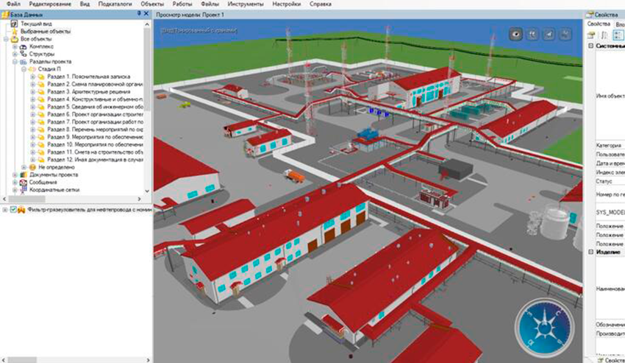Click the Текущий вид tree icon

pos(14,24)
